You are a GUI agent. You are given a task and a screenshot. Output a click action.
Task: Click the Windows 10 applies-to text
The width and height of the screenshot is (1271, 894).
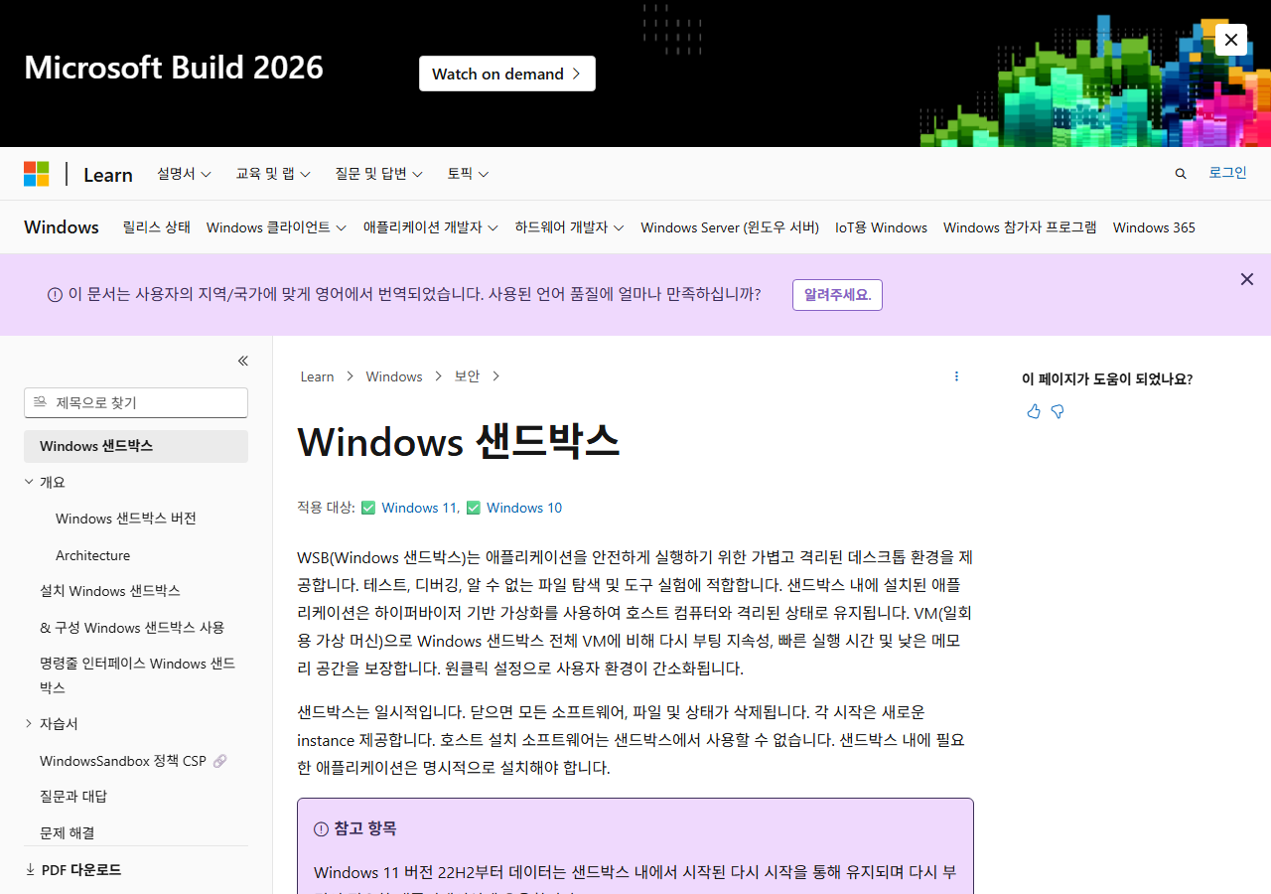pos(524,508)
